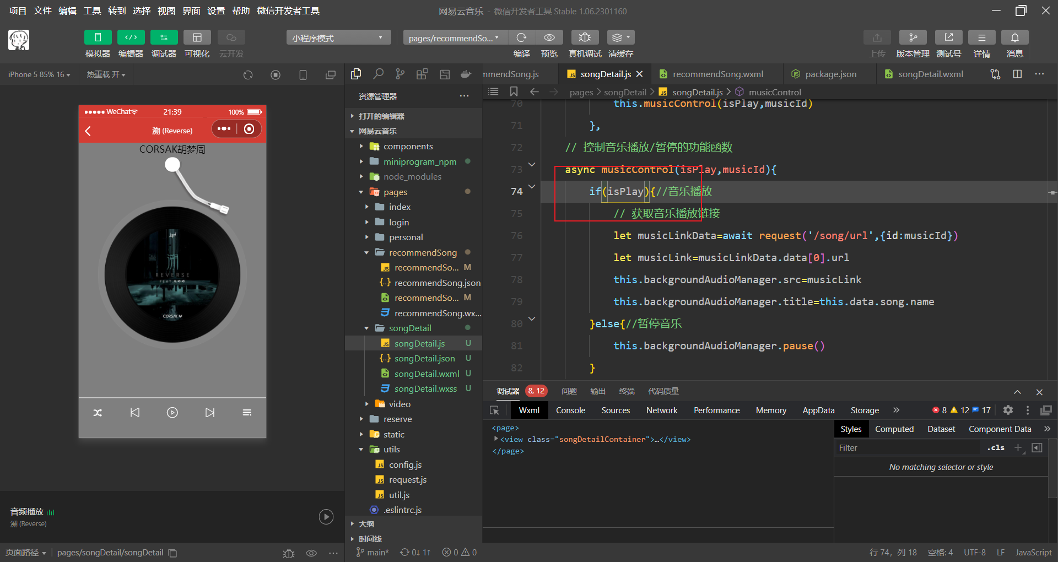Image resolution: width=1058 pixels, height=562 pixels.
Task: Click the back arrow in simulator header
Action: [88, 131]
